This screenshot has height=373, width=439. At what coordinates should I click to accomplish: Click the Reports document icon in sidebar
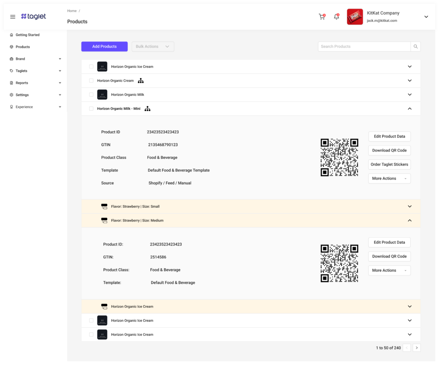pos(12,83)
